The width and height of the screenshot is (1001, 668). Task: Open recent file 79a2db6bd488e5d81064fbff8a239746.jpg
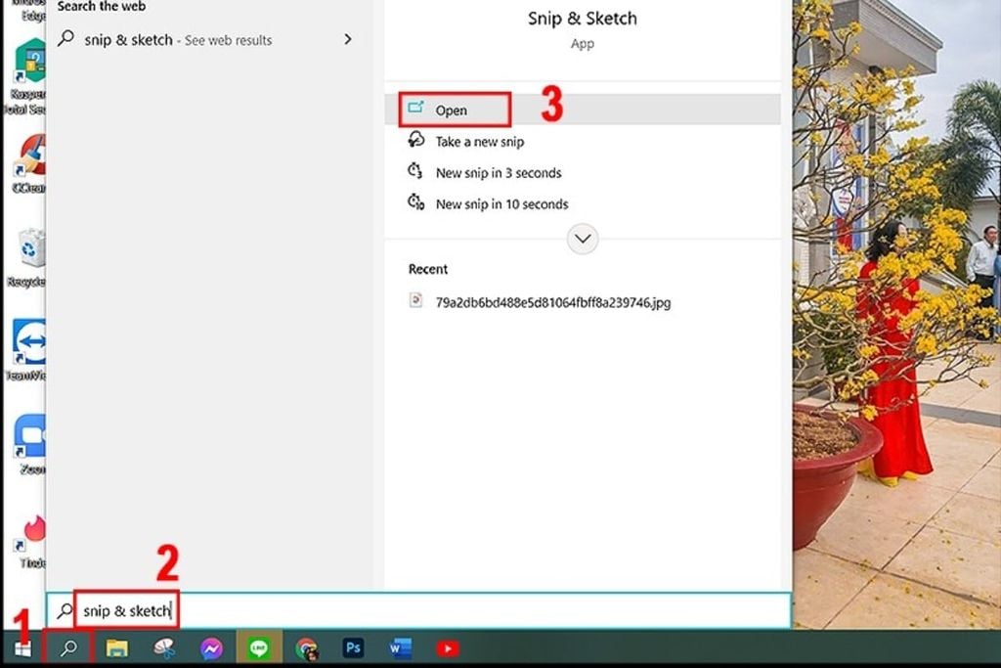[x=553, y=302]
